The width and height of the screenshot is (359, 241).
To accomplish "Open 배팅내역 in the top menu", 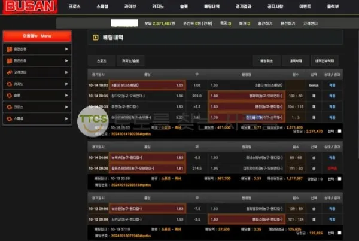I will point(212,7).
